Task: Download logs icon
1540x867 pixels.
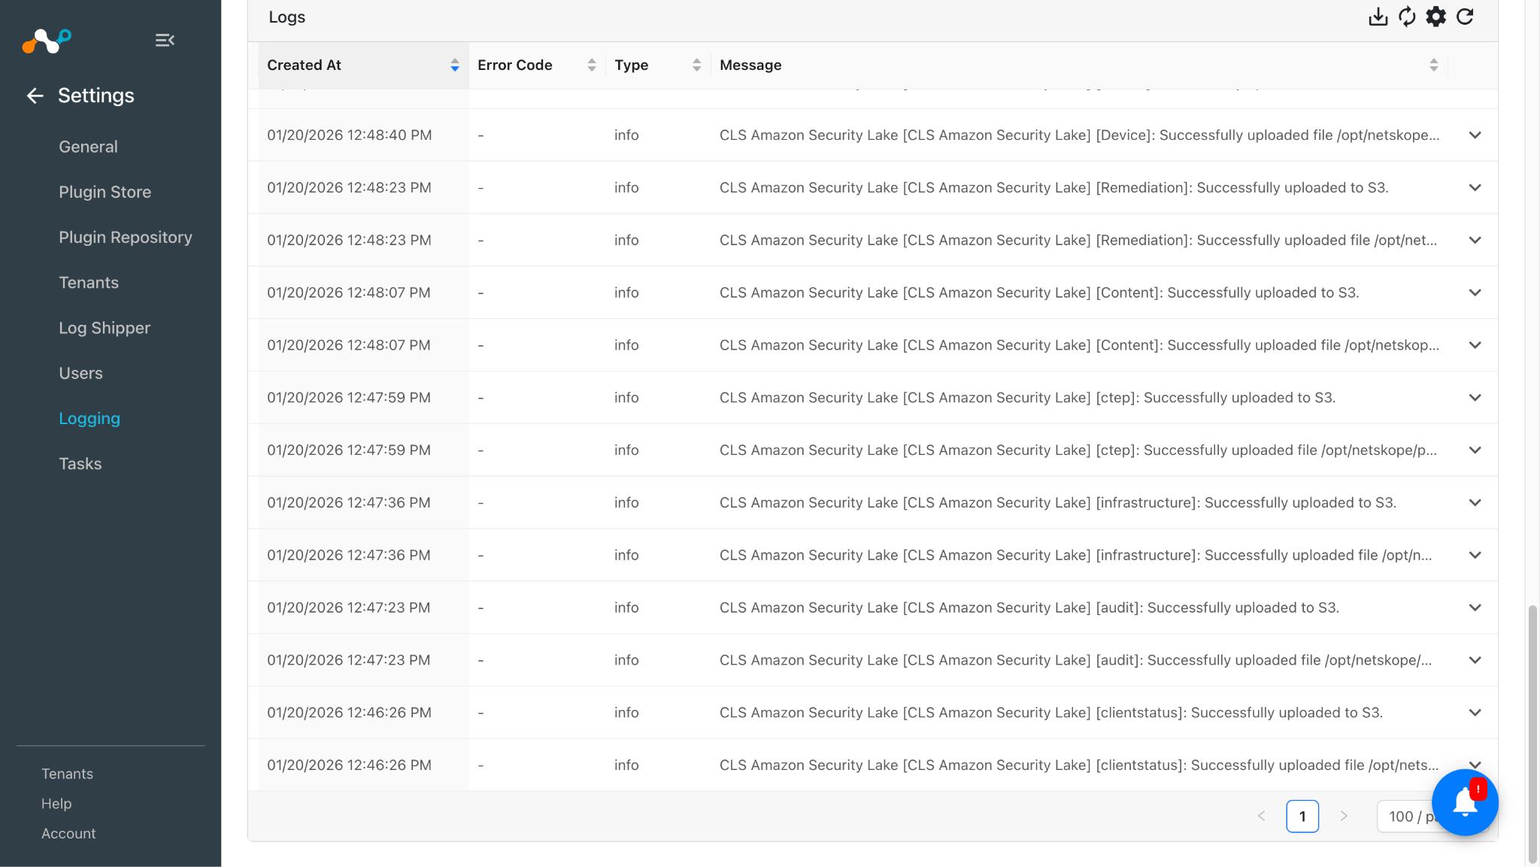Action: coord(1378,17)
